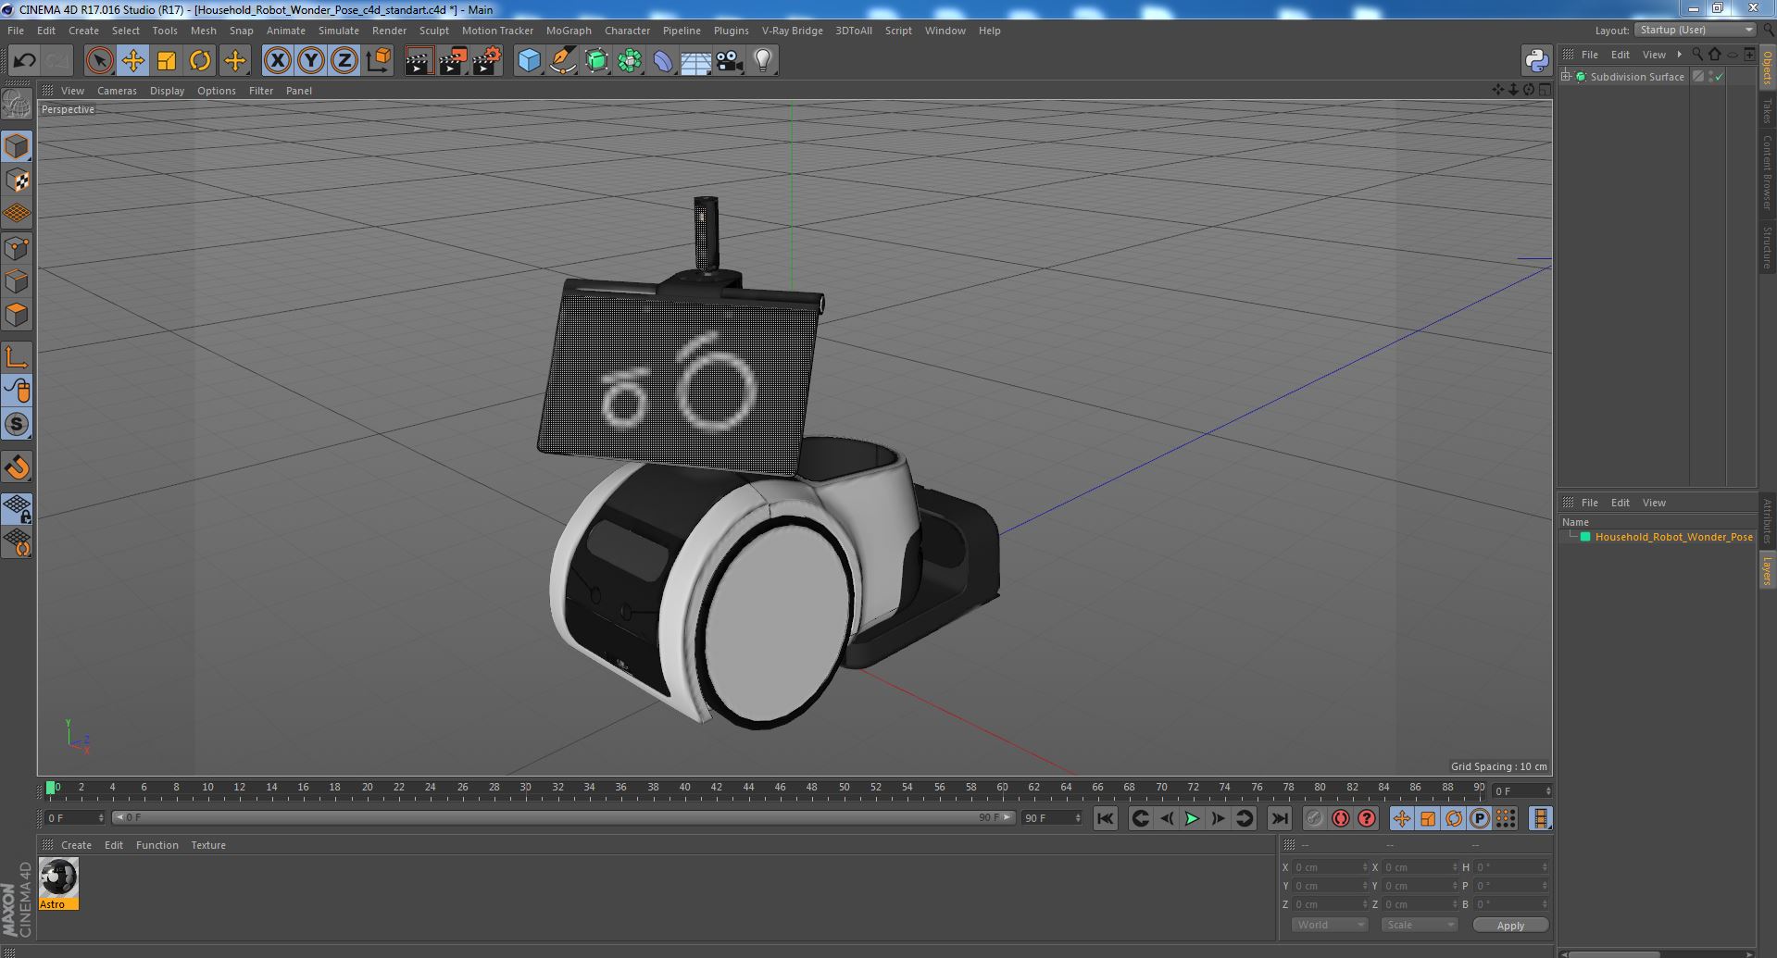Open Edit Render Settings icon
This screenshot has width=1777, height=958.
(x=486, y=61)
